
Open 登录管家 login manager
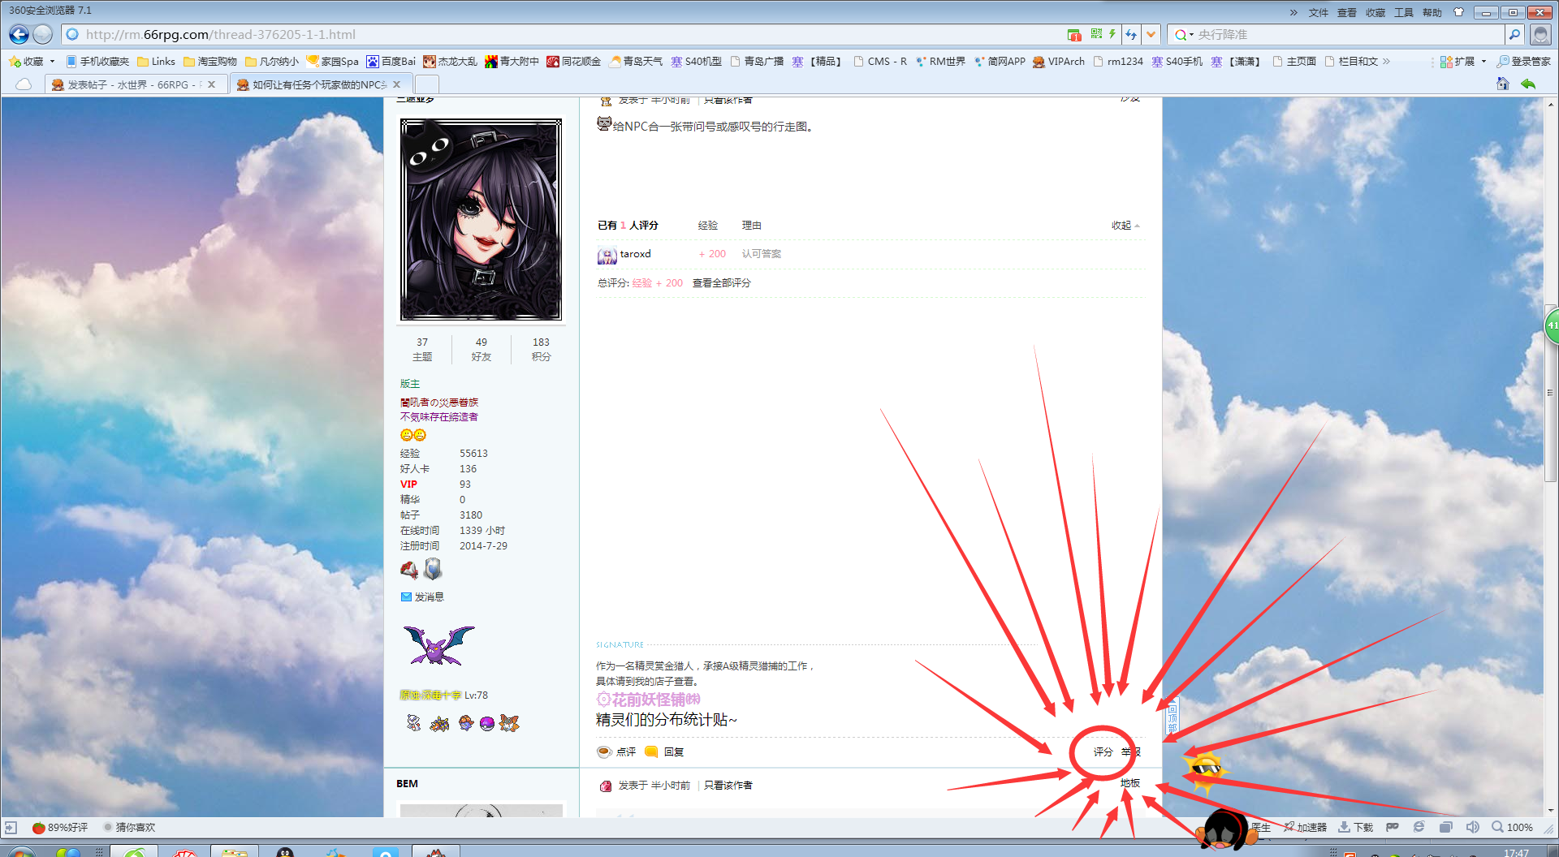[x=1523, y=62]
